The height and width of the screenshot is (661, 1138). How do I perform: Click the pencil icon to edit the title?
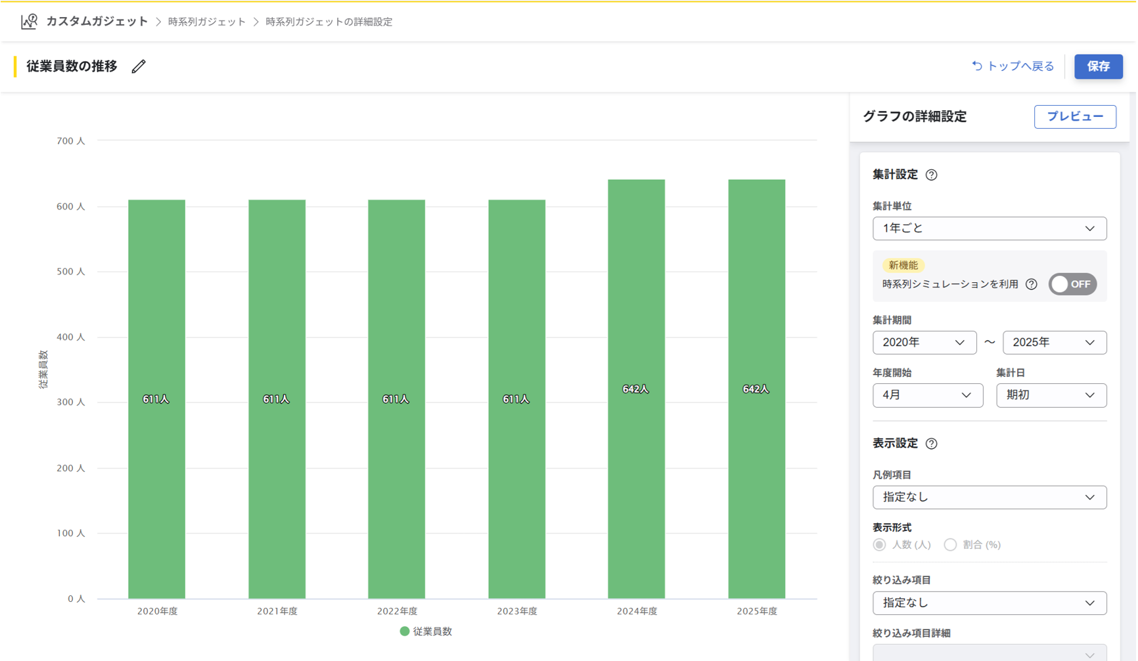pyautogui.click(x=138, y=66)
